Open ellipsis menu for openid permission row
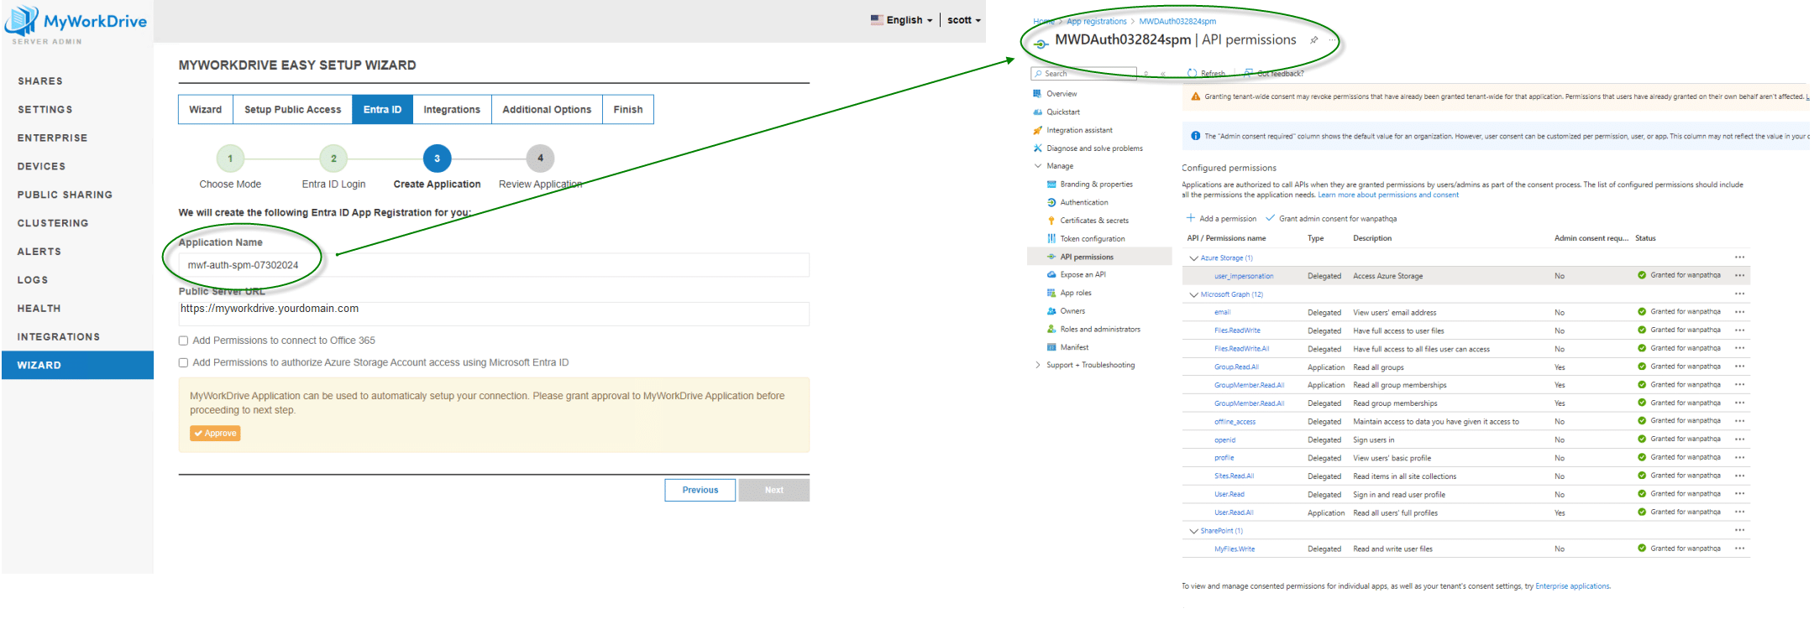Image resolution: width=1814 pixels, height=624 pixels. tap(1740, 439)
